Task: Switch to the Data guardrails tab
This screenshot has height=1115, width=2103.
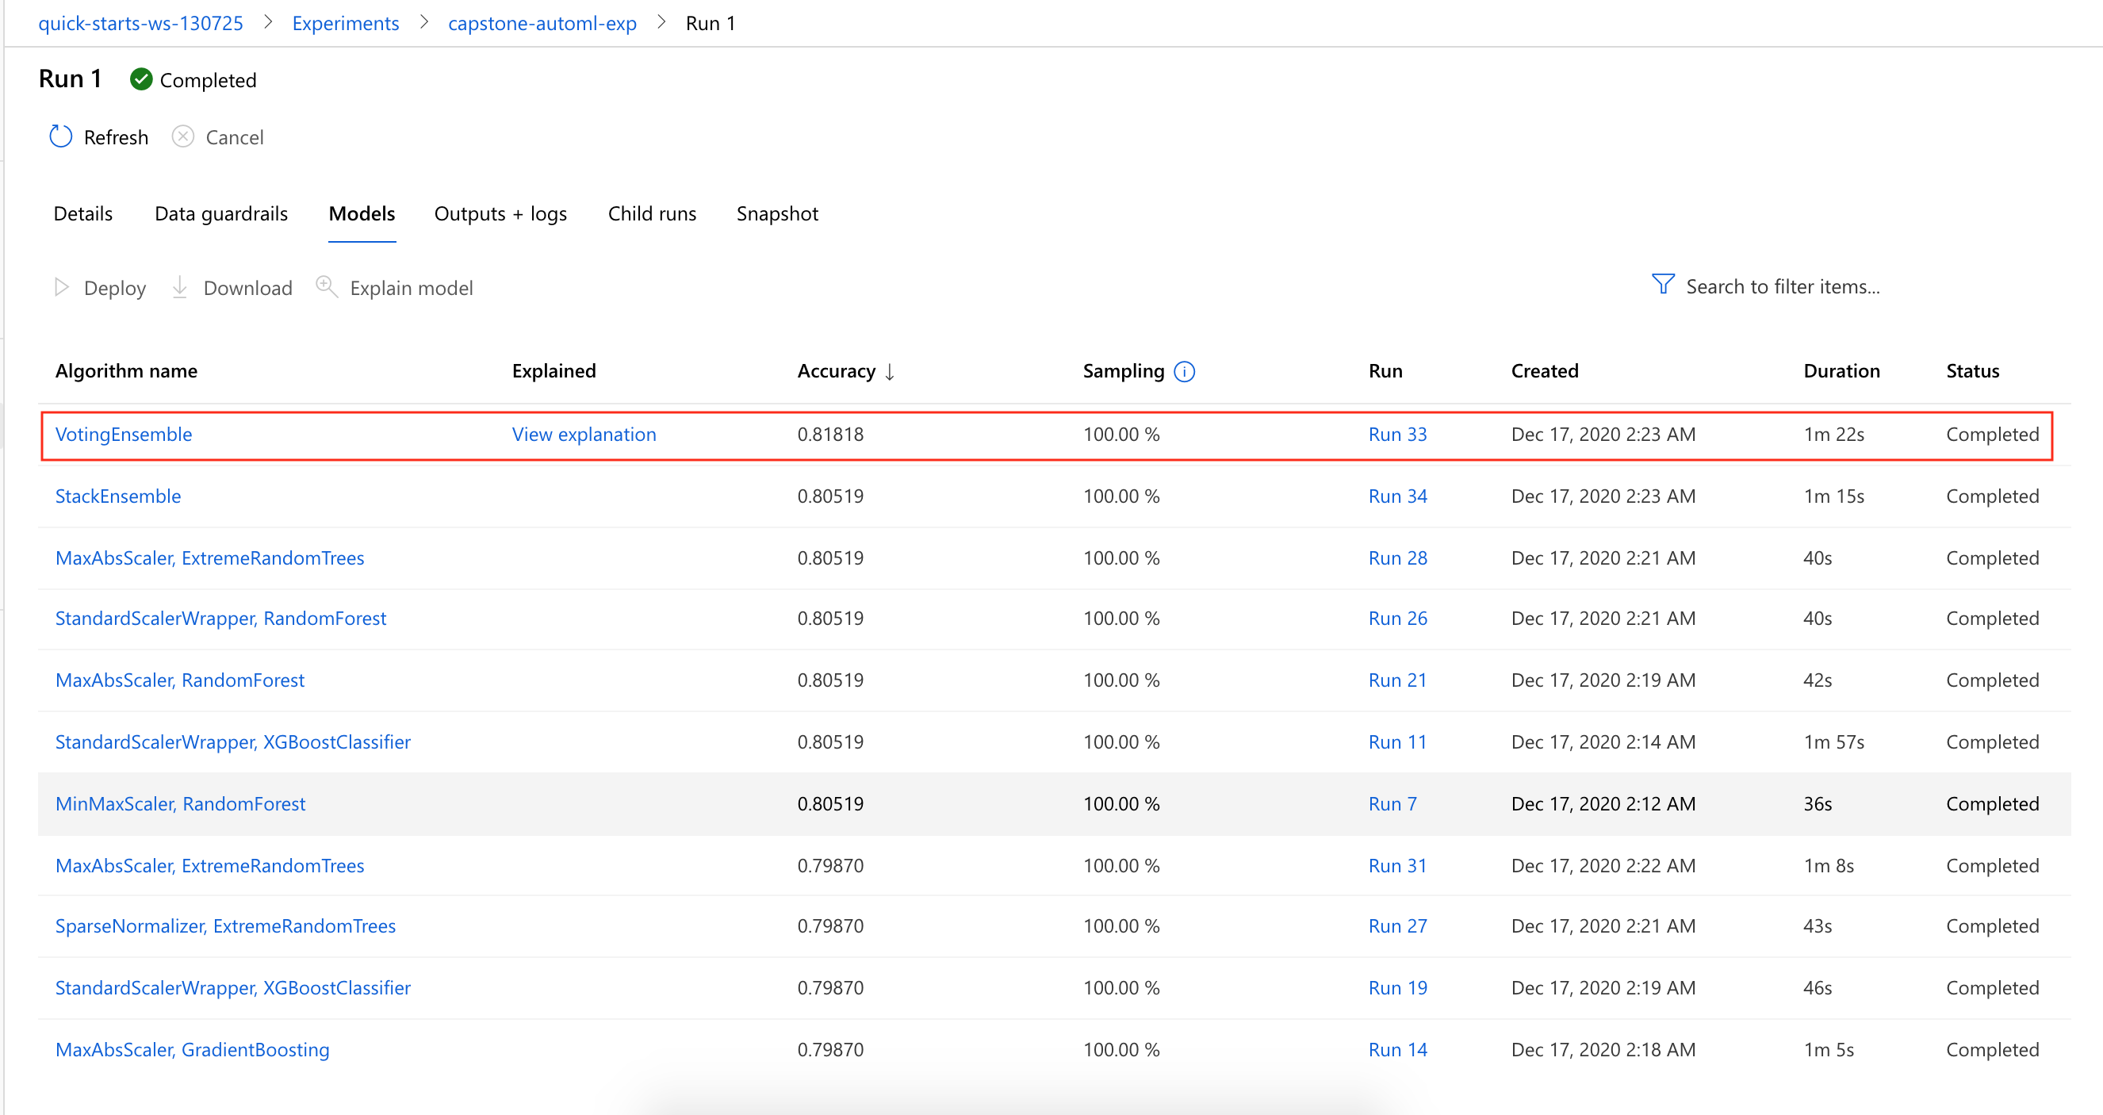Action: pos(220,213)
